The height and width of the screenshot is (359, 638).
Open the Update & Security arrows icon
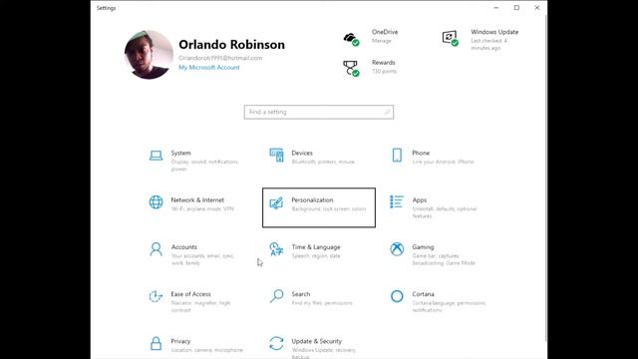tap(276, 343)
